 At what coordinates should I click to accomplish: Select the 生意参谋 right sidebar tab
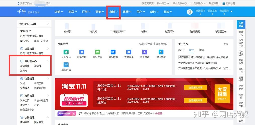241,25
